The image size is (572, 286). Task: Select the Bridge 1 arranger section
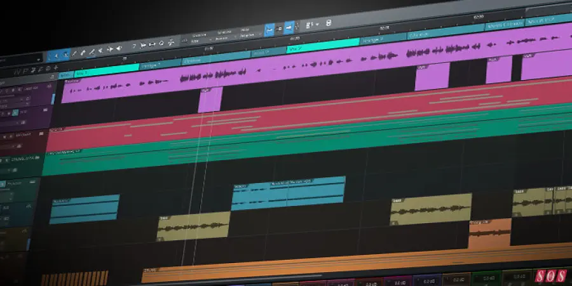(x=161, y=64)
